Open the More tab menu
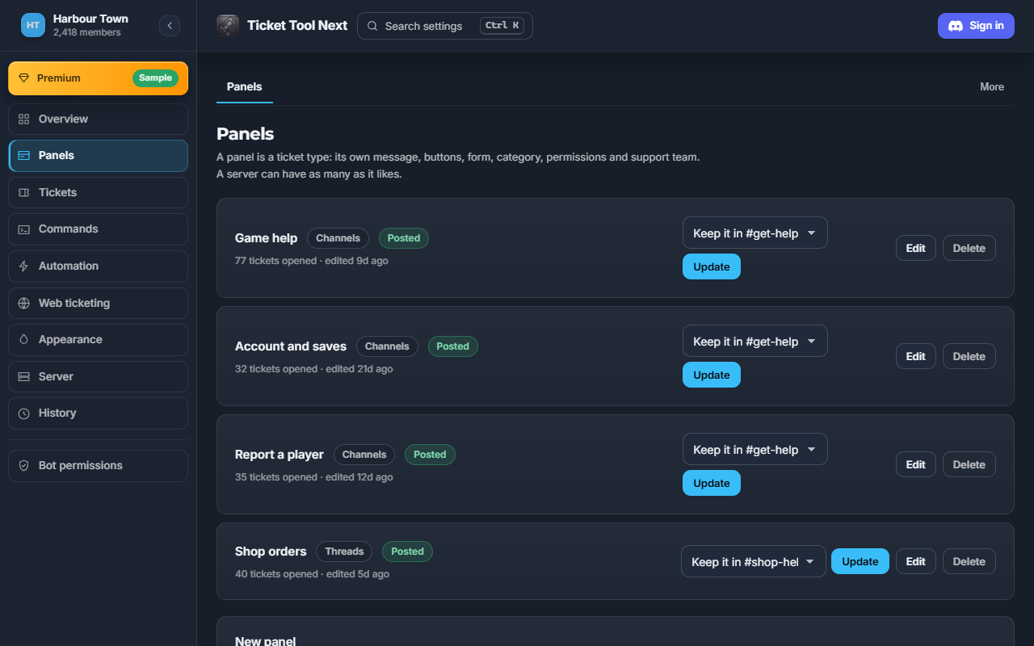1034x646 pixels. 992,87
